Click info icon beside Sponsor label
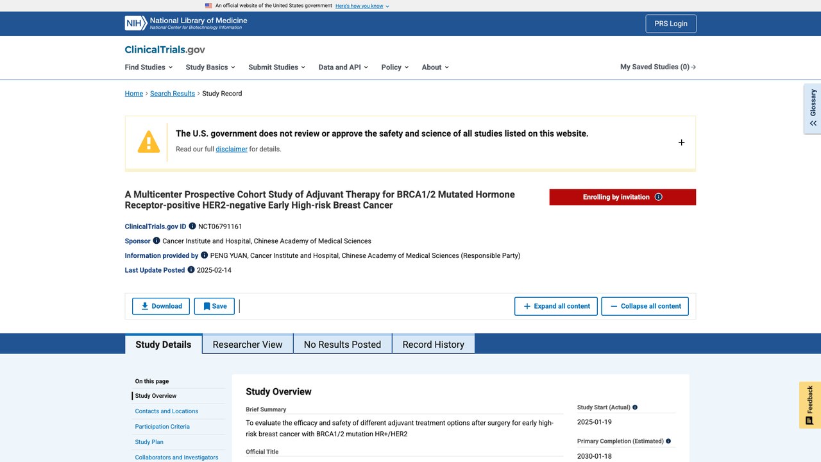Viewport: 821px width, 462px height. tap(157, 241)
